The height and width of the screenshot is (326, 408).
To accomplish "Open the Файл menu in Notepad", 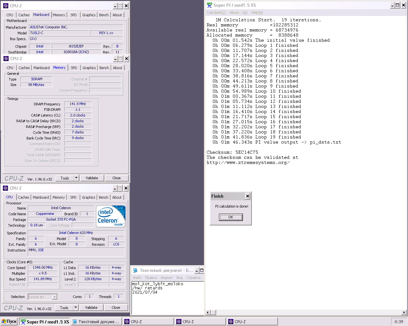I will pyautogui.click(x=137, y=278).
